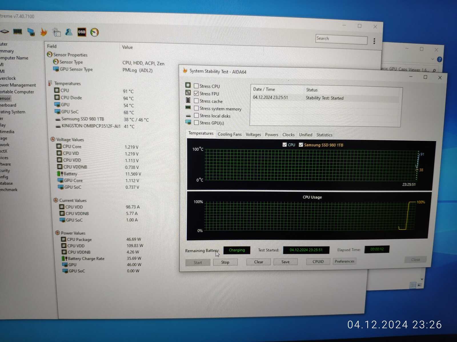
Task: Launch System Stability Test via flame icon
Action: 44,32
